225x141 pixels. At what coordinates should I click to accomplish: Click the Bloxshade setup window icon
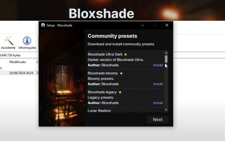click(43, 25)
